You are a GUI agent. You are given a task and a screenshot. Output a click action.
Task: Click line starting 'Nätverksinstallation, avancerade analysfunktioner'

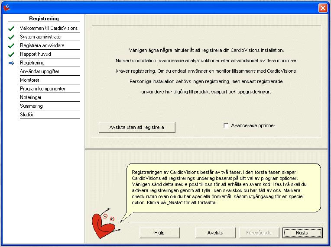coord(206,61)
